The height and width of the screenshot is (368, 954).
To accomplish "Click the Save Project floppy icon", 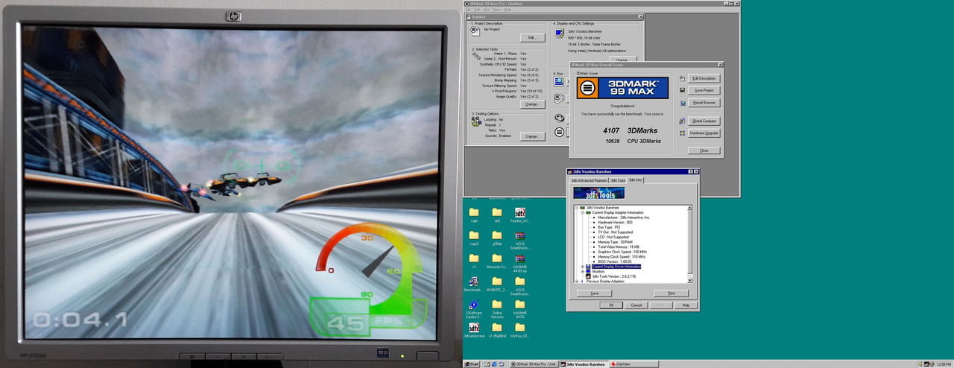I will click(x=683, y=90).
